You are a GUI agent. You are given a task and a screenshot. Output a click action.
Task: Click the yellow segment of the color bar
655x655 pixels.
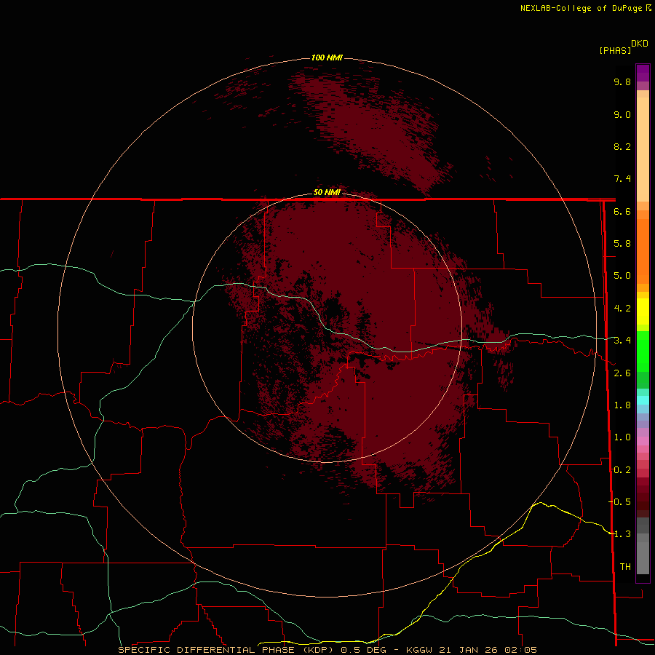click(x=643, y=311)
